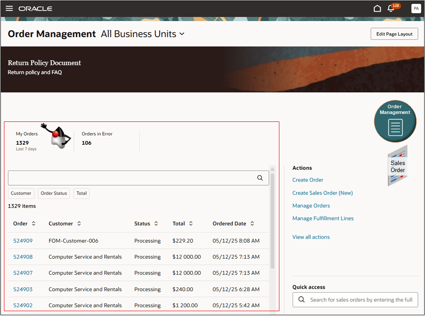Sort by Status column arrows
This screenshot has width=425, height=316.
[x=156, y=224]
